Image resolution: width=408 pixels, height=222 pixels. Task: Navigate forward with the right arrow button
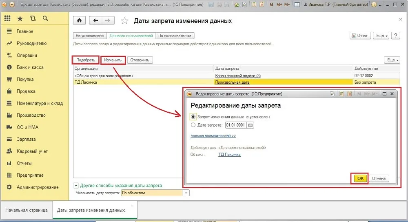click(108, 20)
